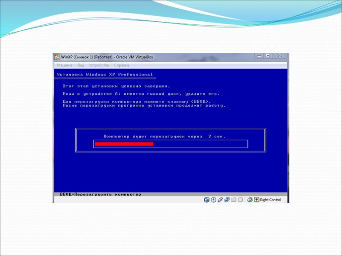
Task: Click the red reboot countdown progress bar
Action: click(124, 144)
